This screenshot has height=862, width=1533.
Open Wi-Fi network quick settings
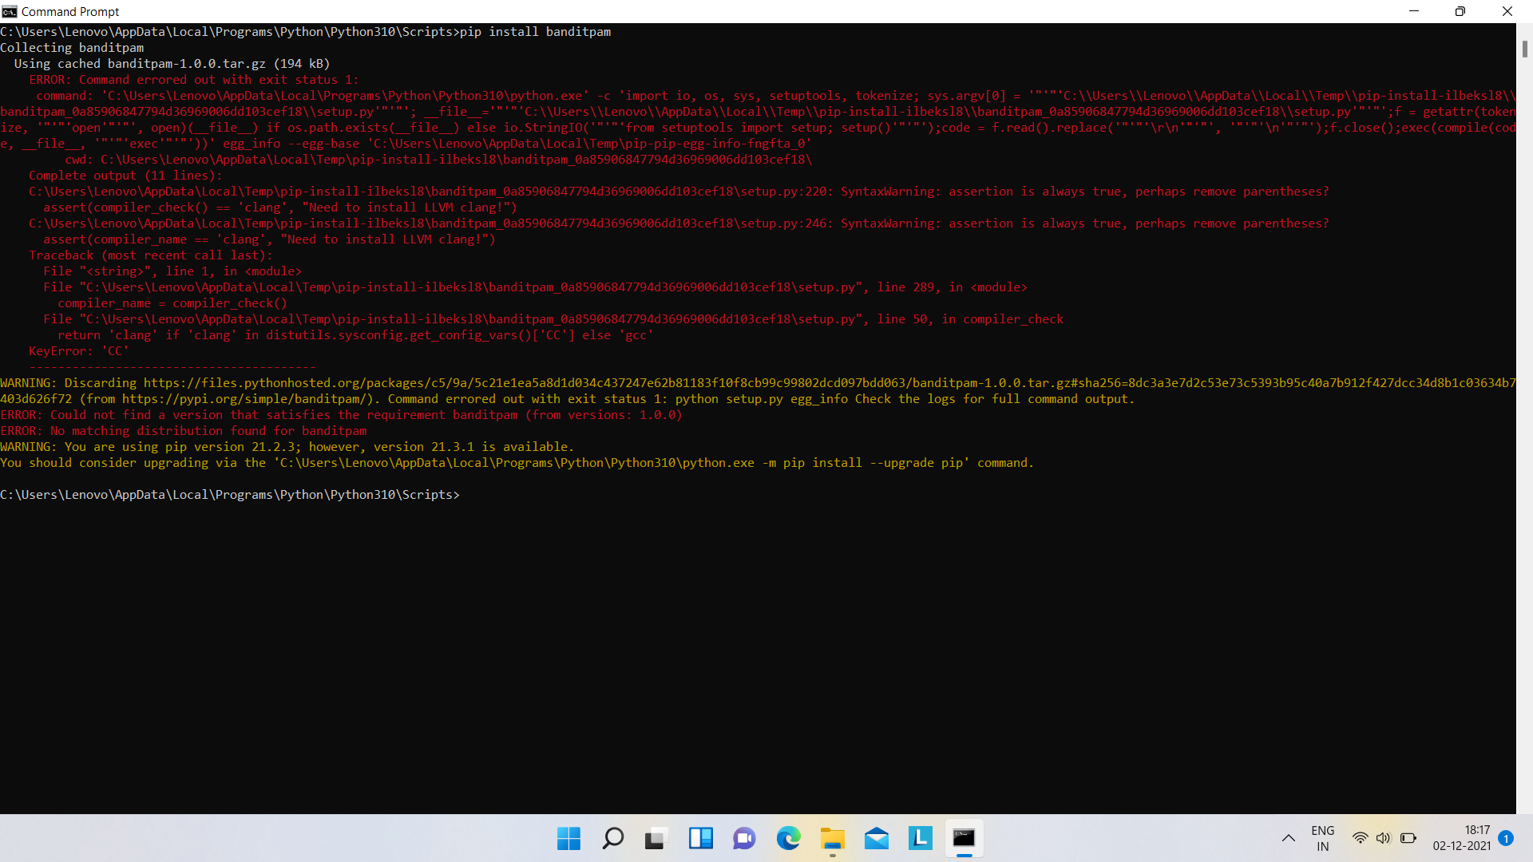coord(1360,838)
